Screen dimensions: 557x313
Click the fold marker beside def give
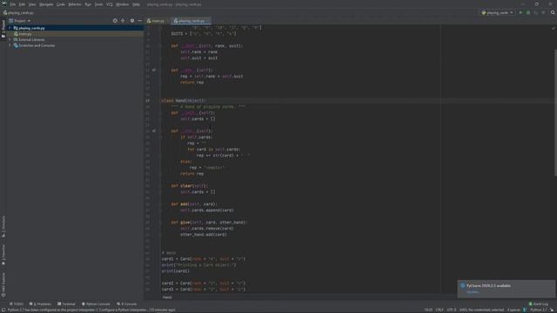160,223
